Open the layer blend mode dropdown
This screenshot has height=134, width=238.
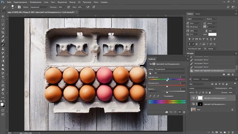click(x=202, y=88)
